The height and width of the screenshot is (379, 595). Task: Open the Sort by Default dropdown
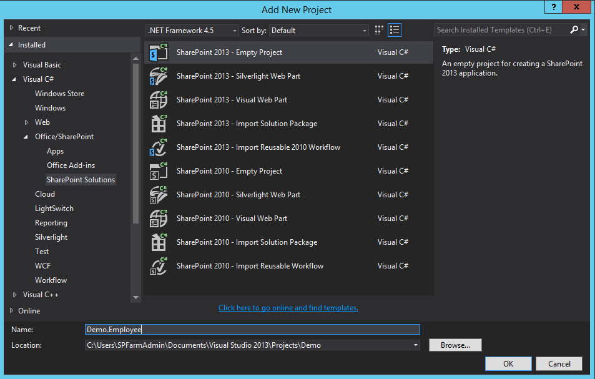tap(318, 30)
